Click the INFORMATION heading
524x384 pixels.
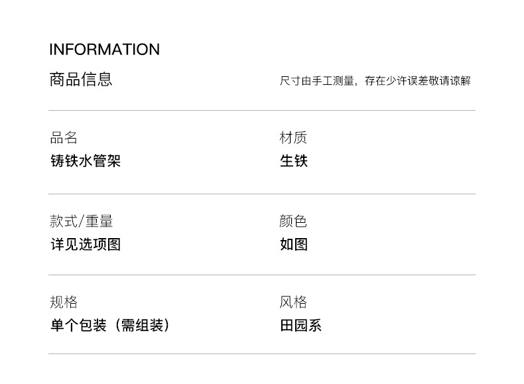(104, 50)
